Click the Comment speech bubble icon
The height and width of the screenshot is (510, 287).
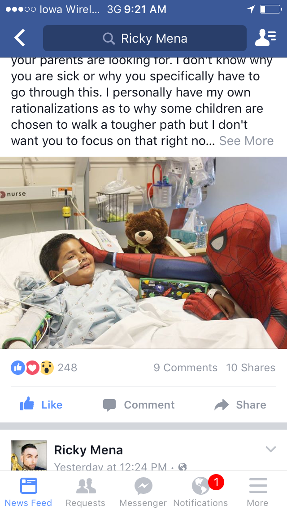[x=109, y=405]
